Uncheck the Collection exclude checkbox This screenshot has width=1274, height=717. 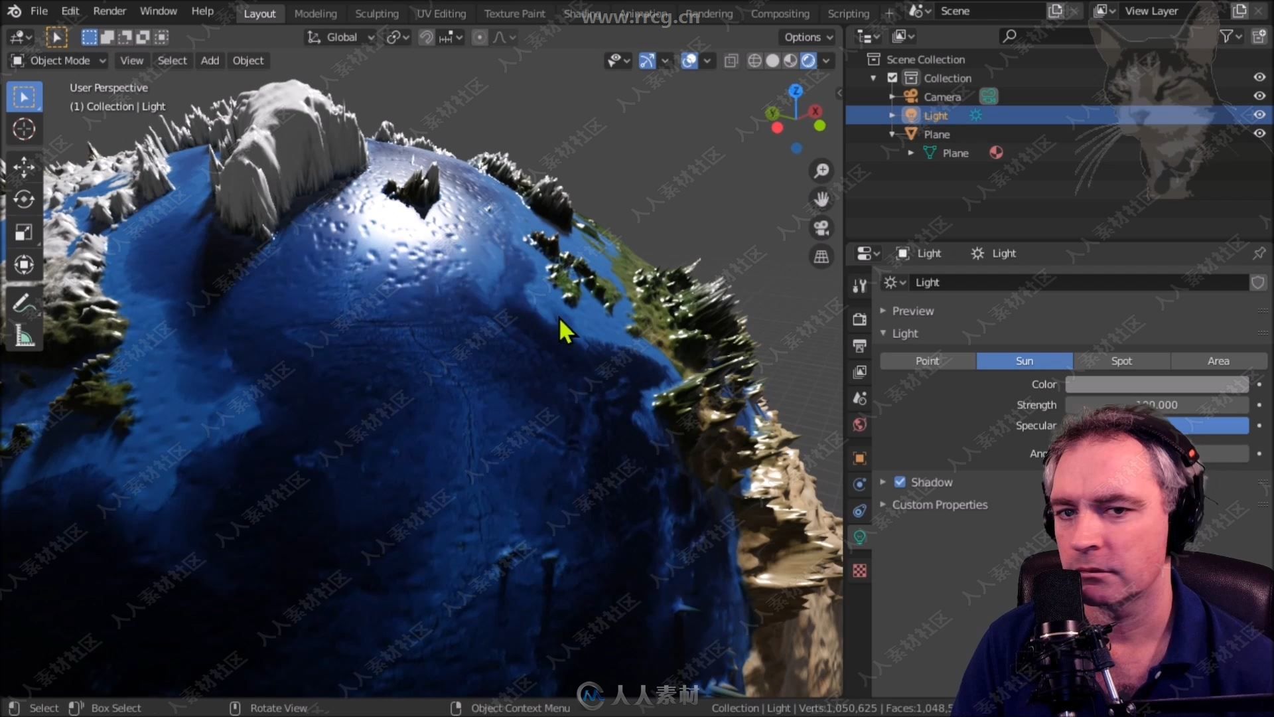click(x=892, y=78)
